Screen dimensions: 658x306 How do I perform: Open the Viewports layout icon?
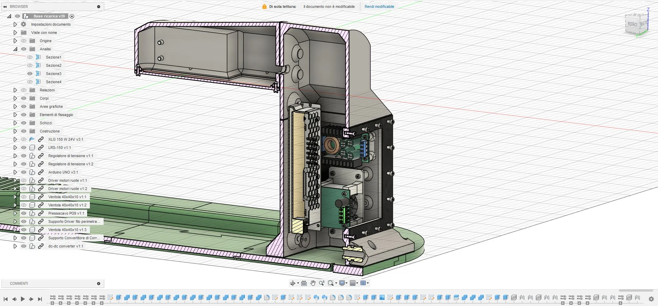click(x=363, y=283)
